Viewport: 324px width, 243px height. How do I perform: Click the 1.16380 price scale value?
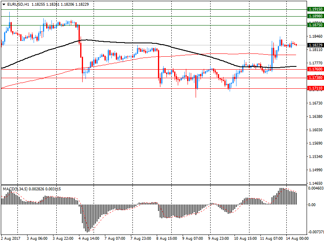pos(315,117)
